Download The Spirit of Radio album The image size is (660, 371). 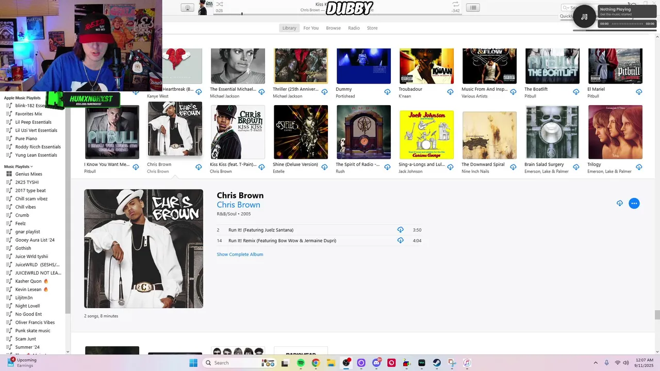click(x=387, y=167)
